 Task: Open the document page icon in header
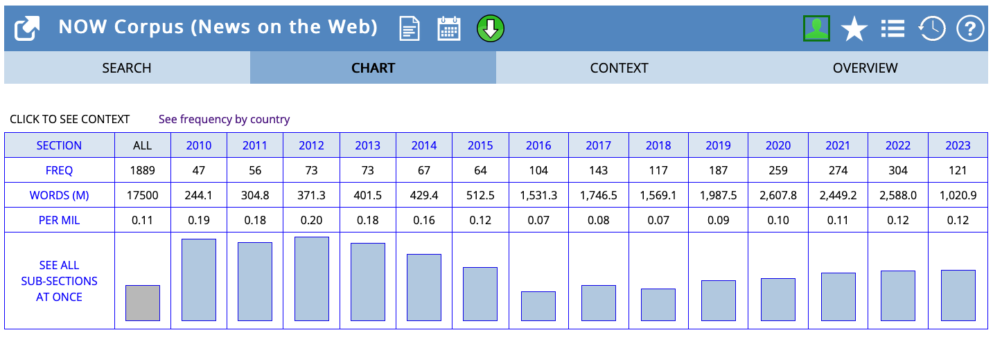pos(410,28)
